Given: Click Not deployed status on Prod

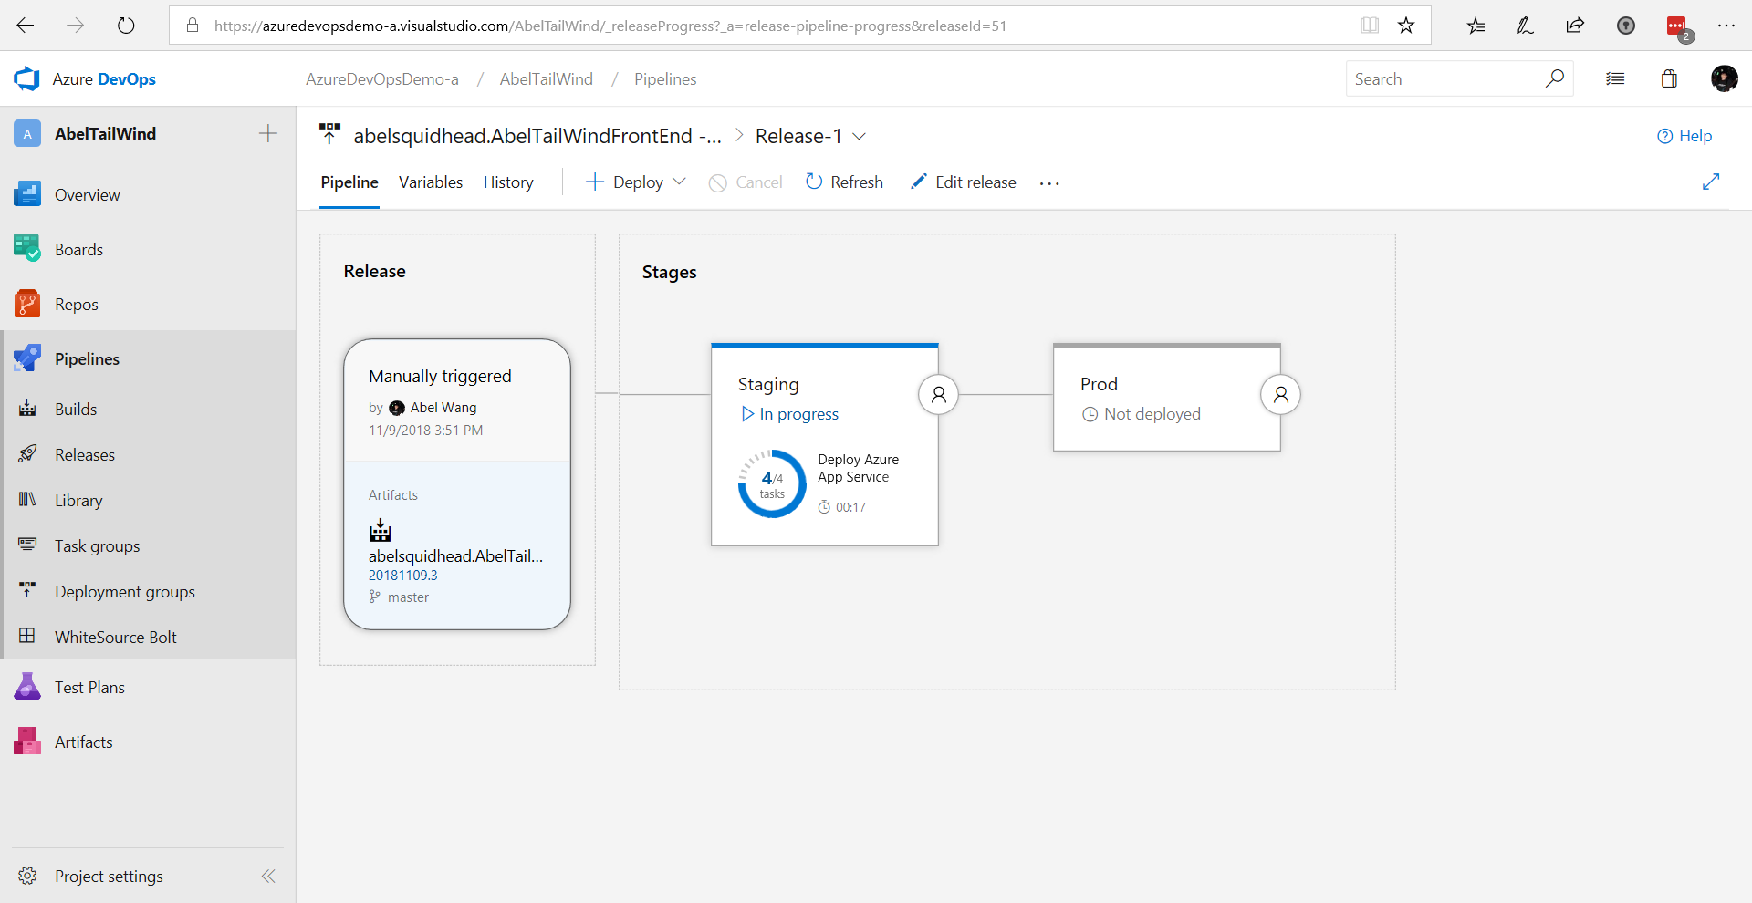Looking at the screenshot, I should coord(1141,414).
